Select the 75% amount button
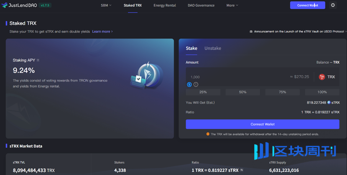347x175 pixels. [282, 92]
